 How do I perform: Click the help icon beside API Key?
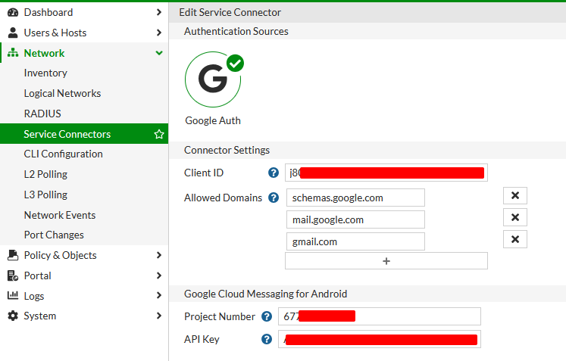[267, 339]
